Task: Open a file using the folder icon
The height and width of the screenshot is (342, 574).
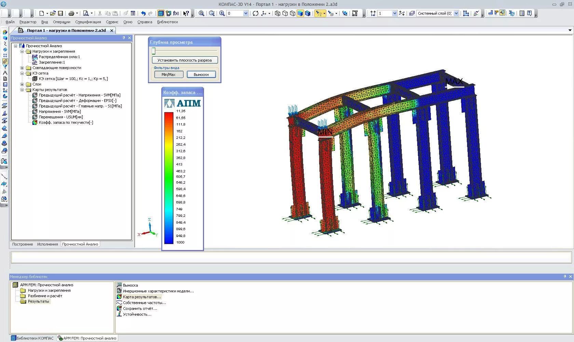Action: click(x=53, y=13)
